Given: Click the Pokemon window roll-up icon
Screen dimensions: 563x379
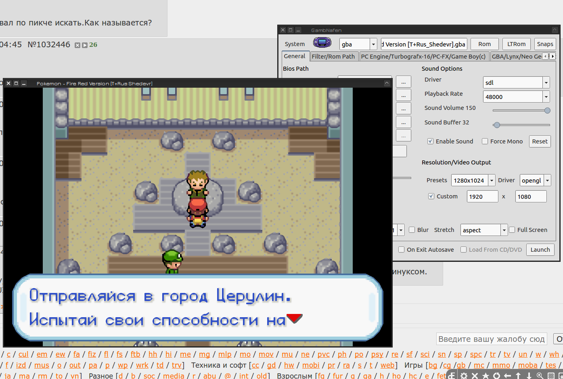Looking at the screenshot, I should [x=387, y=83].
